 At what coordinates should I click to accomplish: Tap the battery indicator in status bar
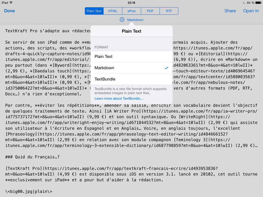[259, 3]
